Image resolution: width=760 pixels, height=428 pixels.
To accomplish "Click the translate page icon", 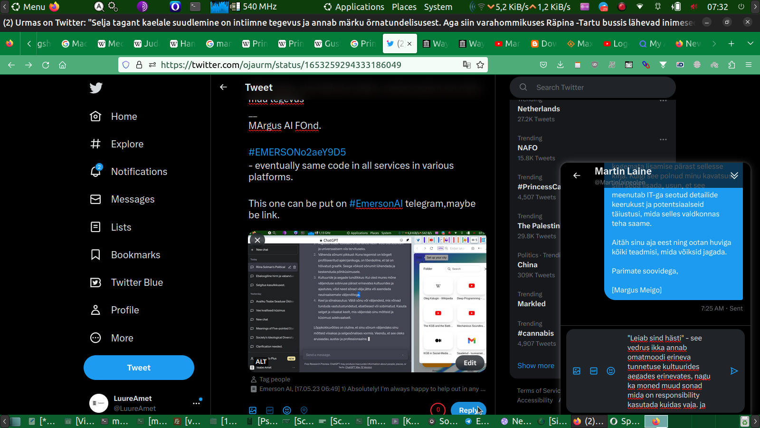I will tap(467, 65).
